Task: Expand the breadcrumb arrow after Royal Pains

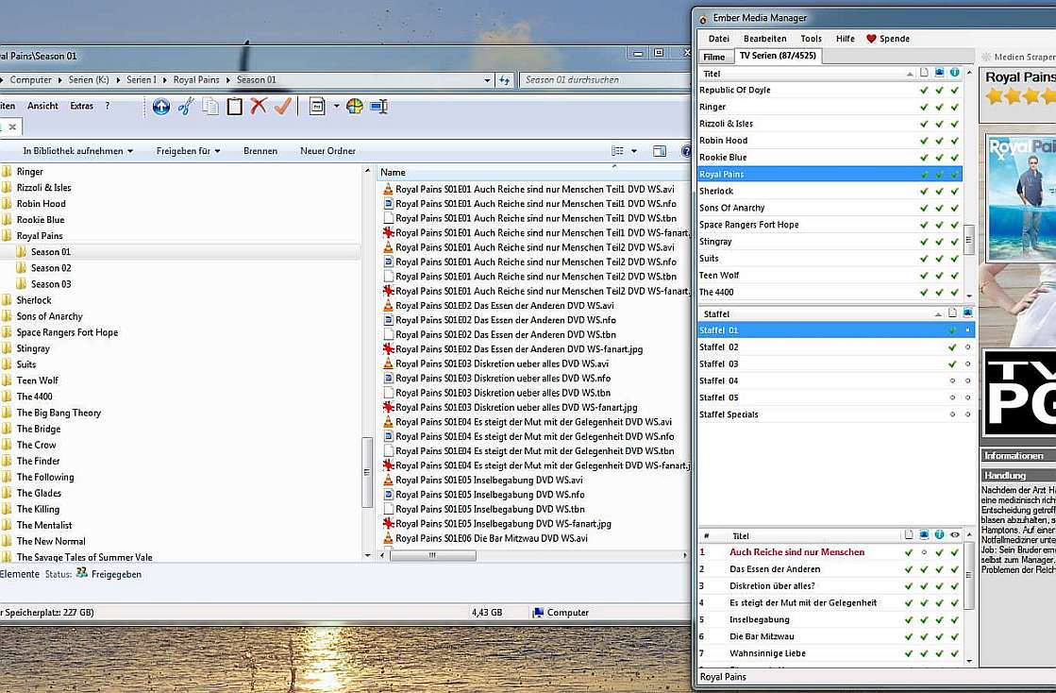Action: pyautogui.click(x=228, y=80)
